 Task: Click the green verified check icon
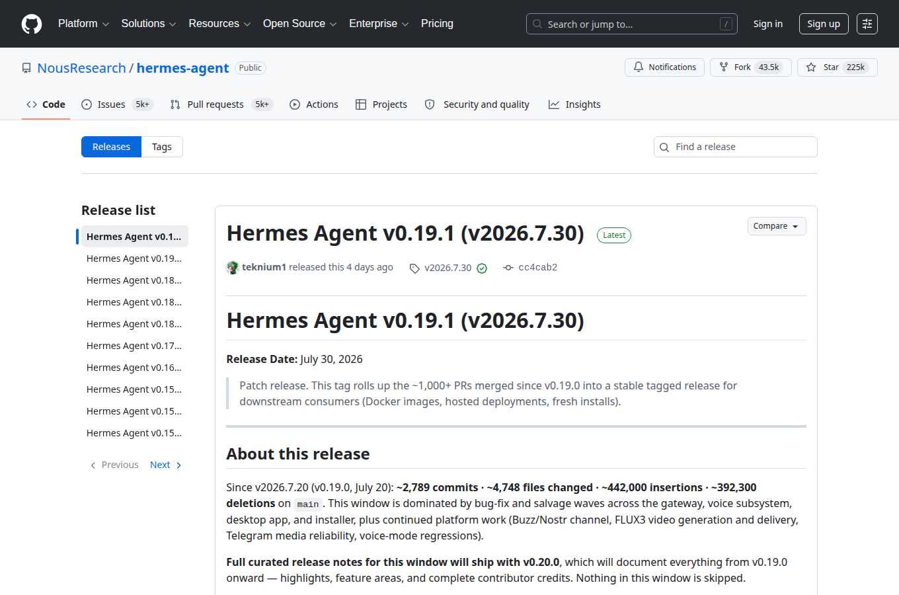(x=482, y=268)
